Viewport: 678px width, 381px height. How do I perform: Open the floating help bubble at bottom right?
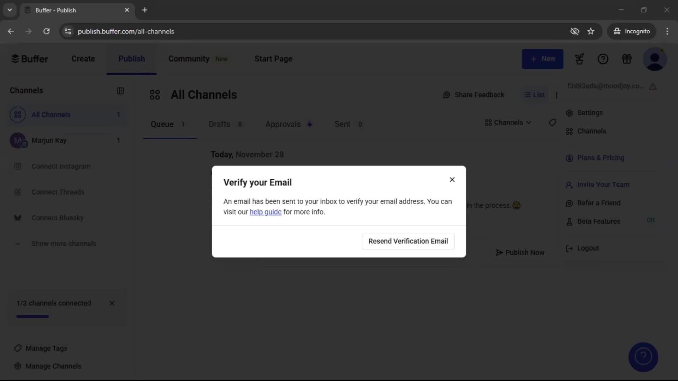click(x=643, y=357)
